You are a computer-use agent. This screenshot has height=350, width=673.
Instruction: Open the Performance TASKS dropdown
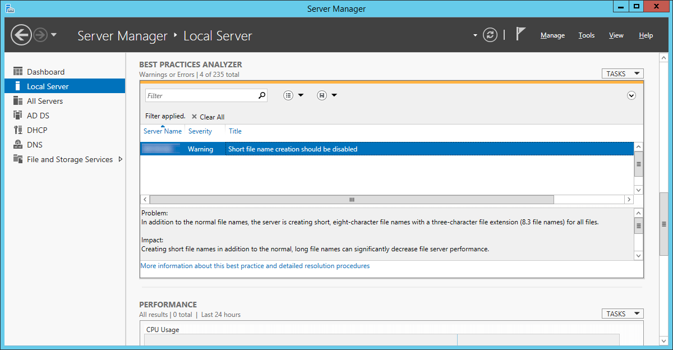pyautogui.click(x=623, y=314)
